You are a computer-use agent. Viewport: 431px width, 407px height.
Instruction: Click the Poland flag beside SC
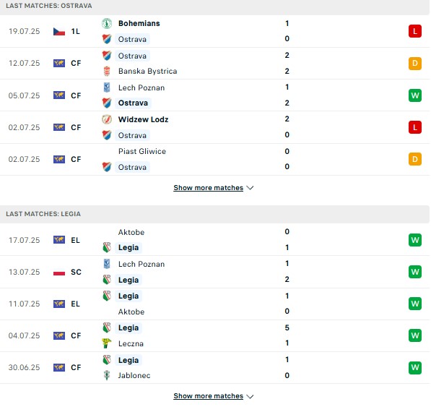point(59,272)
